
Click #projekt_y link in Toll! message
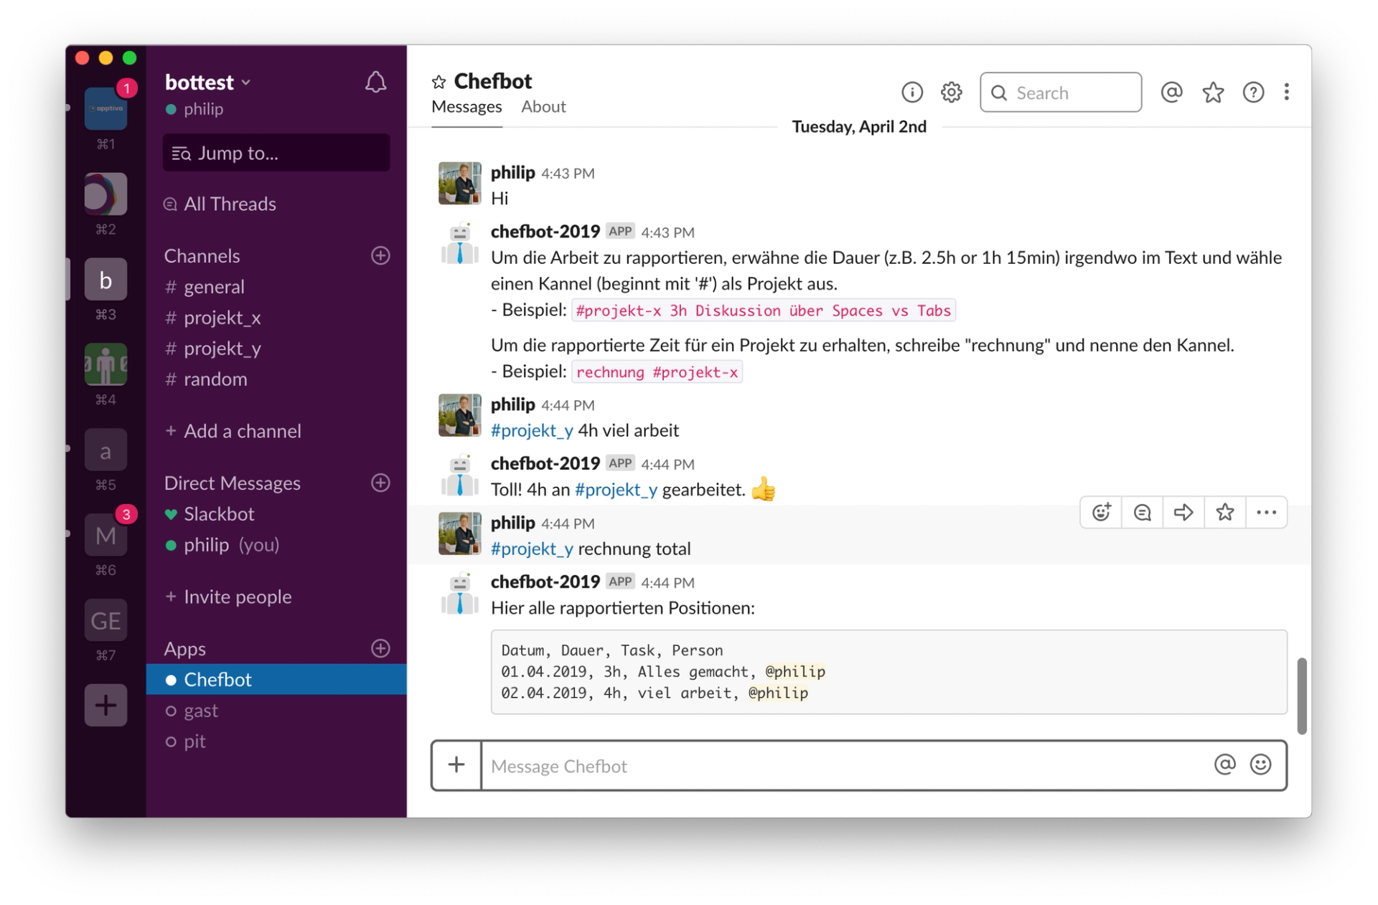tap(616, 490)
